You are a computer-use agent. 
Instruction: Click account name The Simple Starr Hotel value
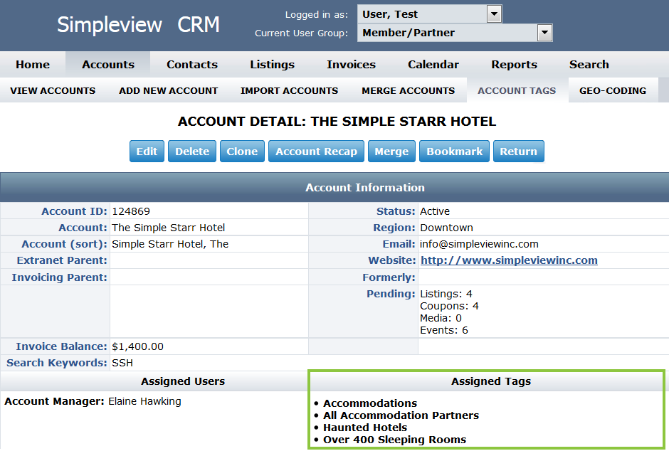click(168, 228)
